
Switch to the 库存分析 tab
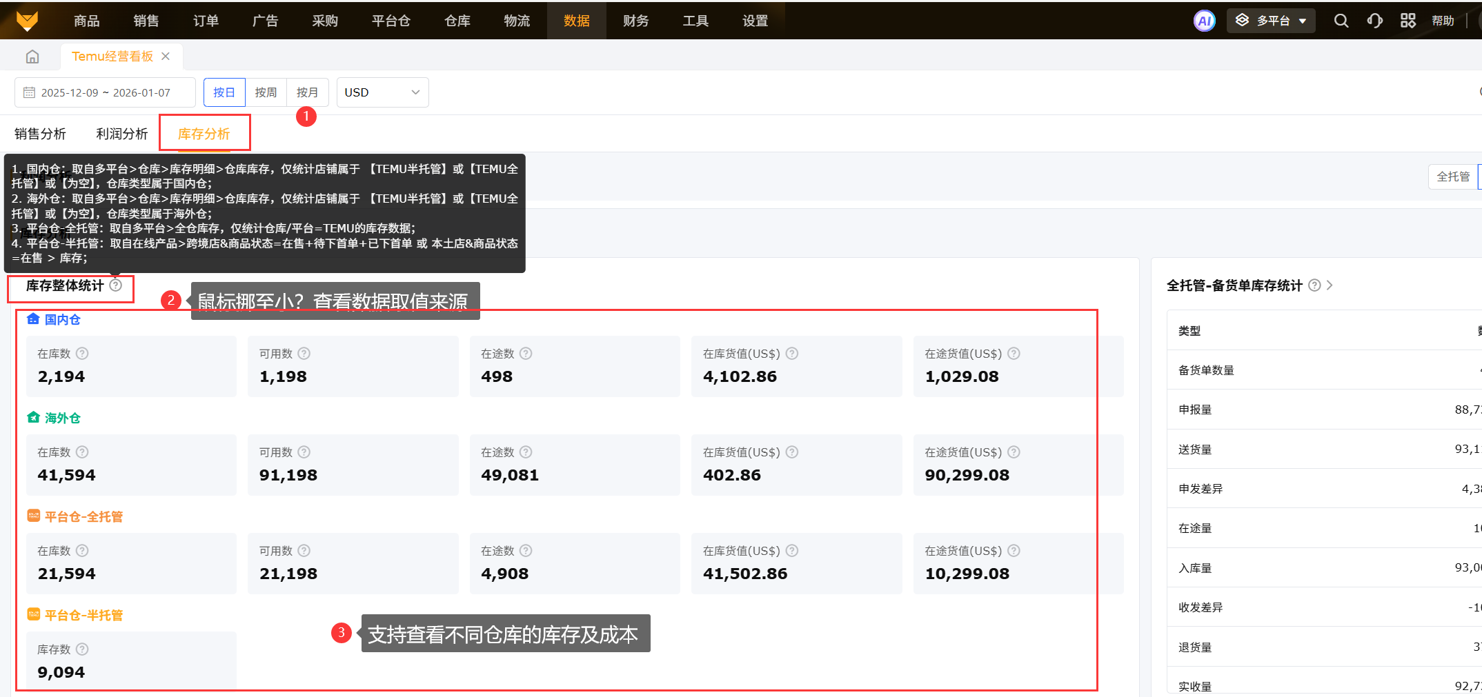coord(204,134)
